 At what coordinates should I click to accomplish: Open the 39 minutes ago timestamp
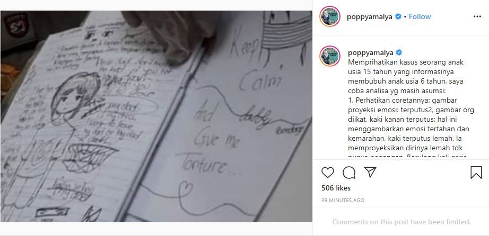click(x=343, y=201)
